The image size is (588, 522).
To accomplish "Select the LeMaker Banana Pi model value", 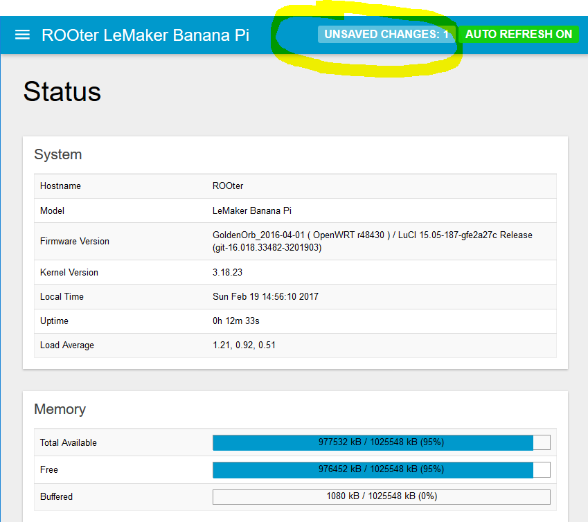I will tap(252, 210).
